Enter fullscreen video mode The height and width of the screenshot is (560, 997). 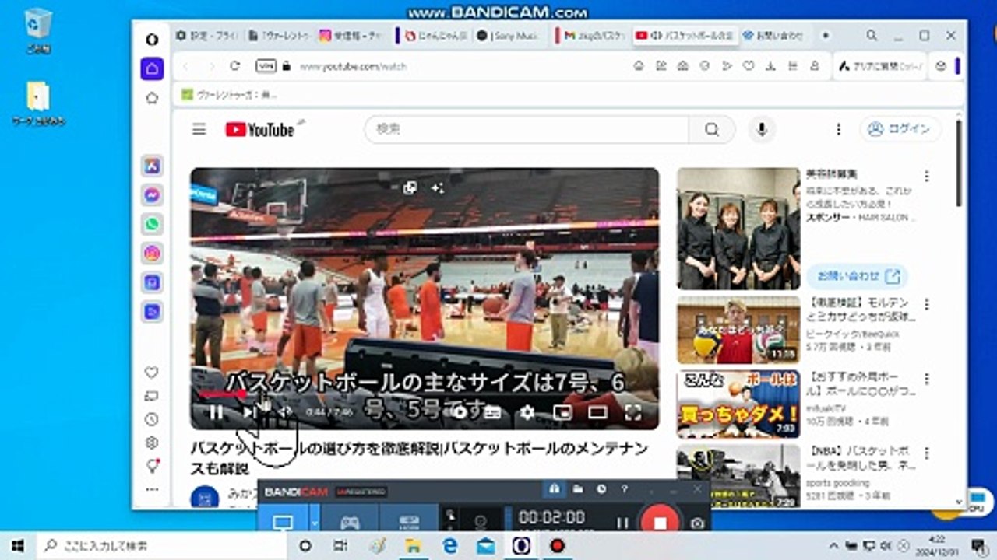632,412
